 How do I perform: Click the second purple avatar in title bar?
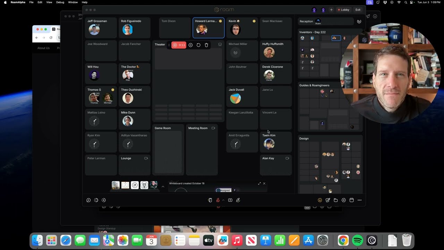[x=323, y=10]
